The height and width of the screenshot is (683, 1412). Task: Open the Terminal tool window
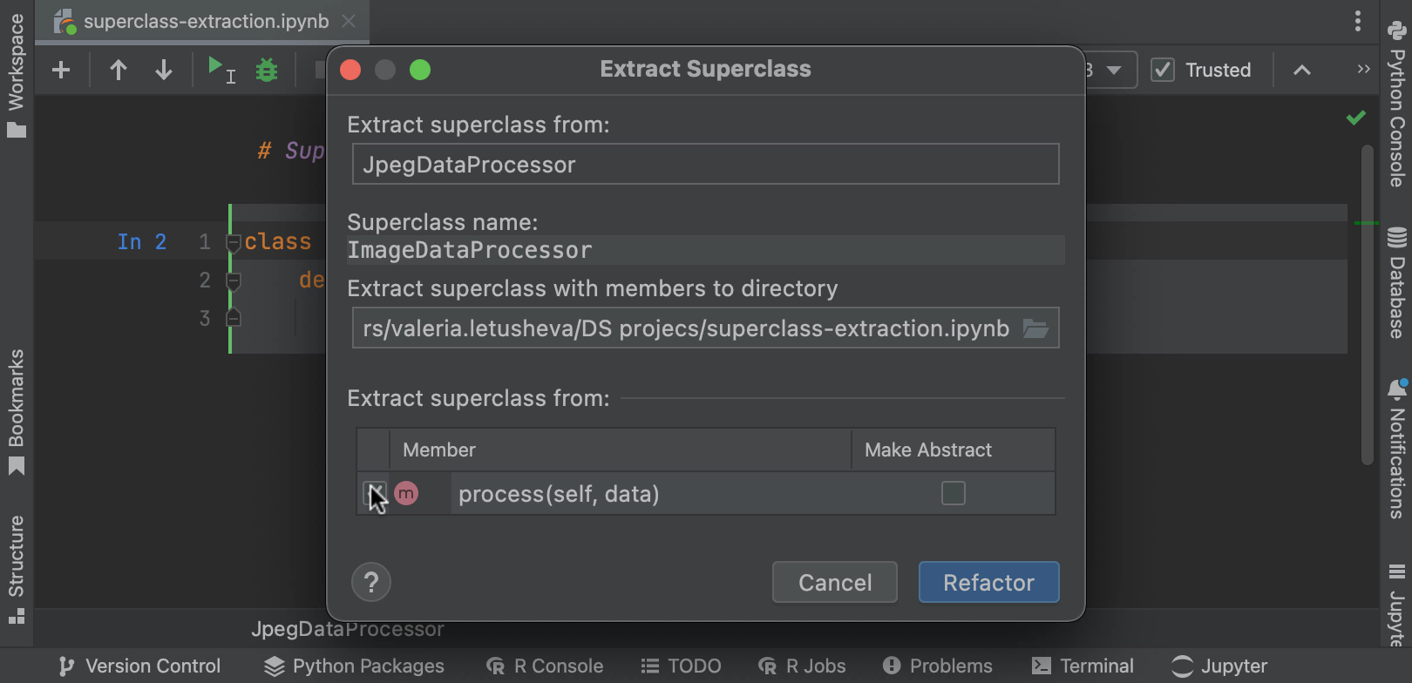[1083, 666]
